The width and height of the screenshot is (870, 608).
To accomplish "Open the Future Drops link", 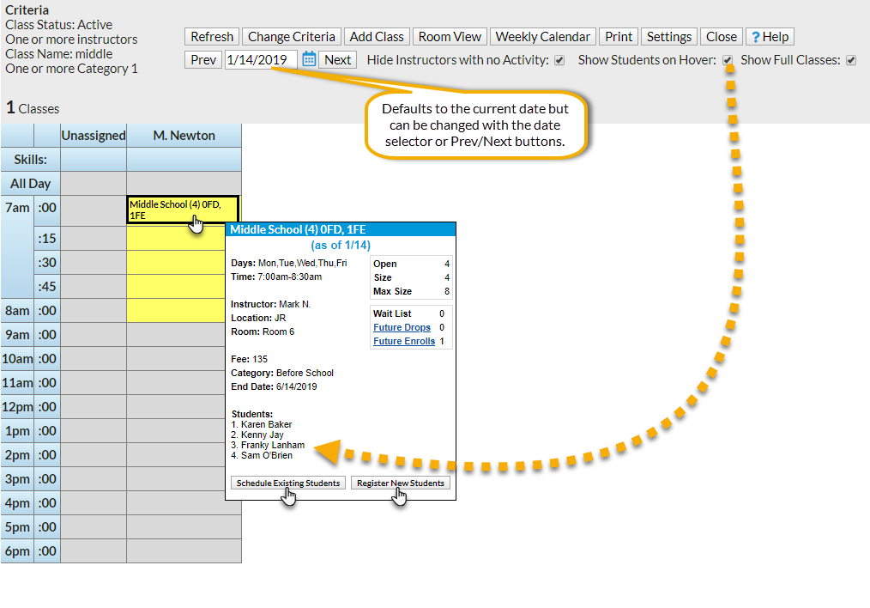I will click(x=402, y=327).
